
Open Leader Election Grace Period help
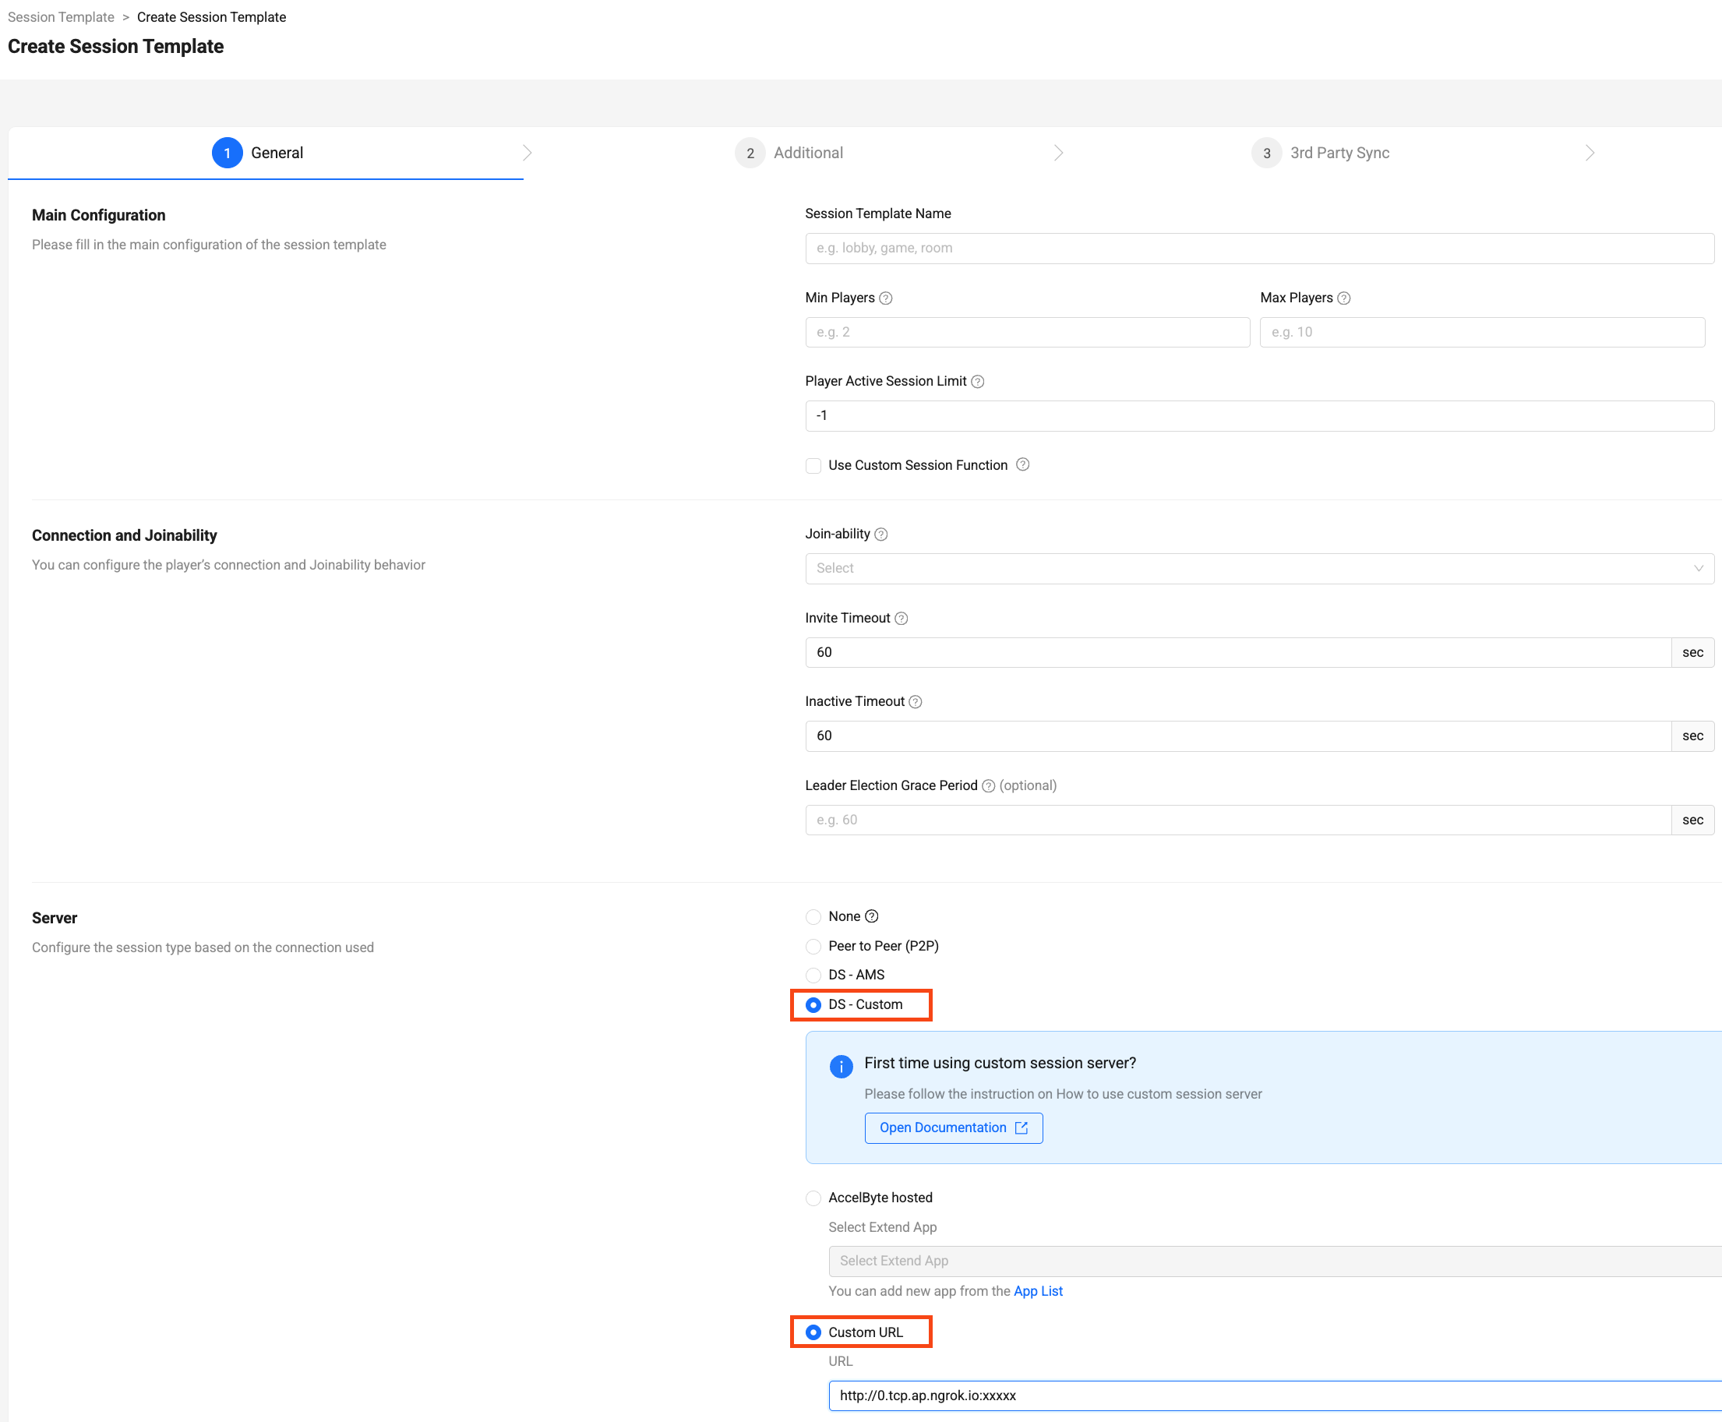tap(988, 785)
